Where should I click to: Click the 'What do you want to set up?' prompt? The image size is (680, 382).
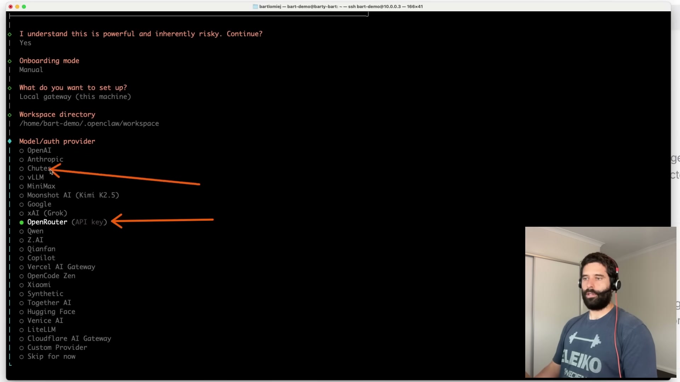click(x=73, y=88)
